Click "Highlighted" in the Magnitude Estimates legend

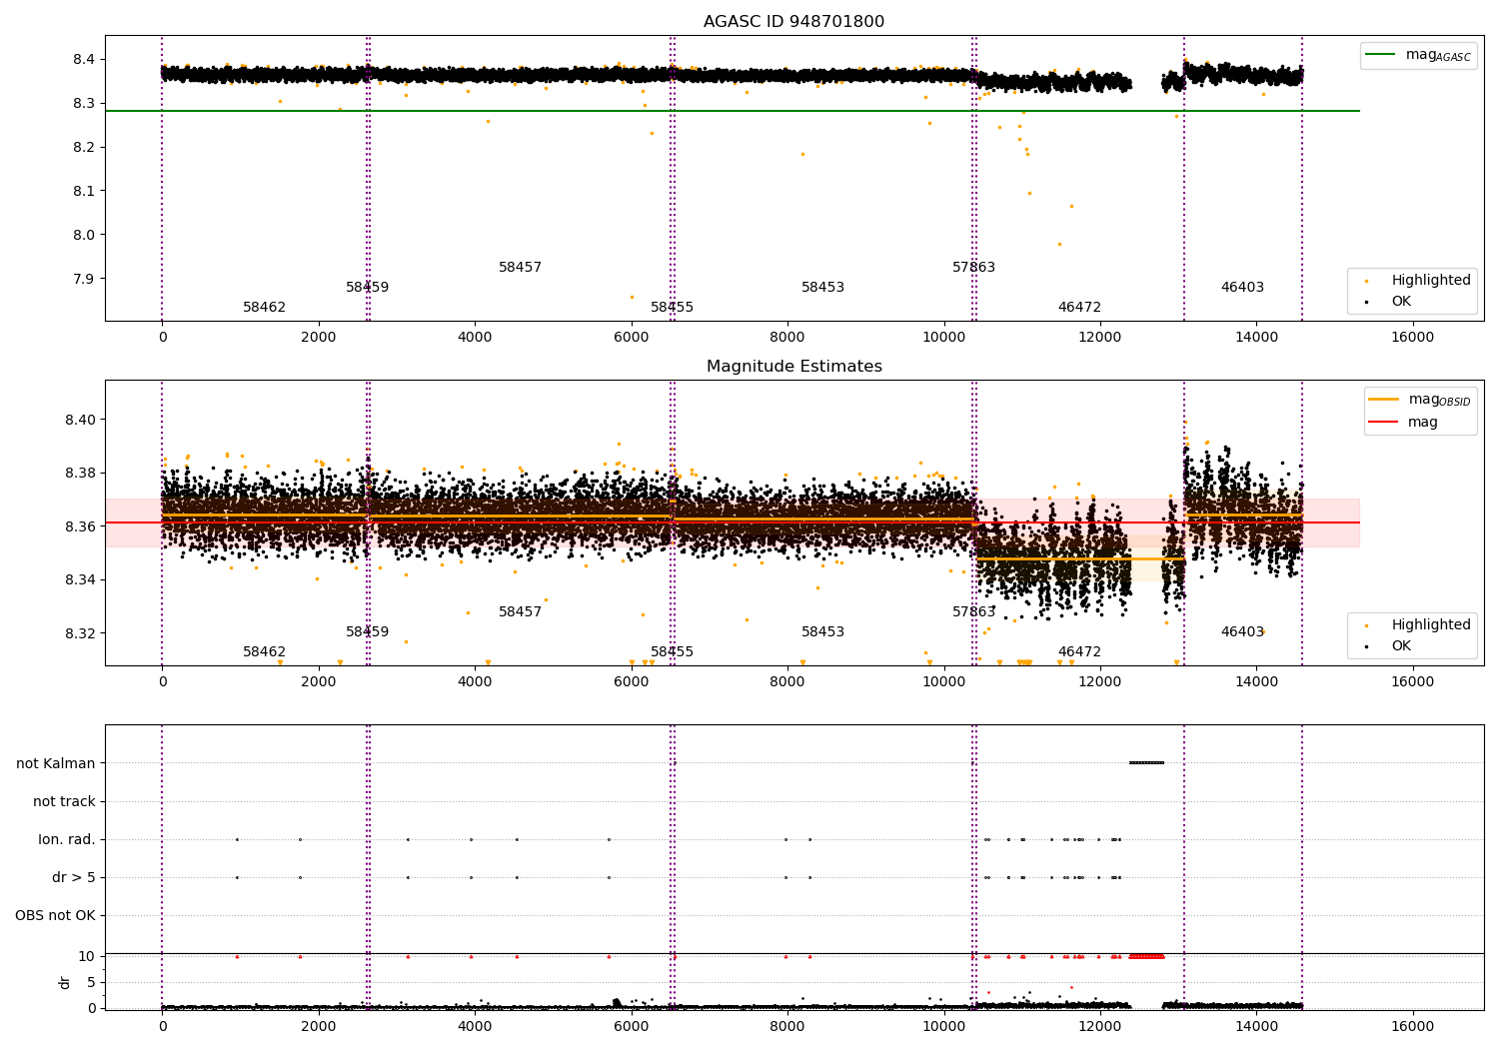pyautogui.click(x=1430, y=624)
